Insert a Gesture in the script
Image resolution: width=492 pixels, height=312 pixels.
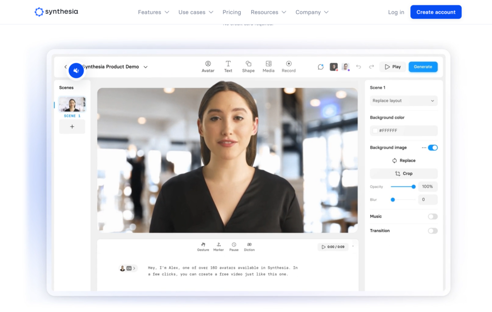[203, 245]
